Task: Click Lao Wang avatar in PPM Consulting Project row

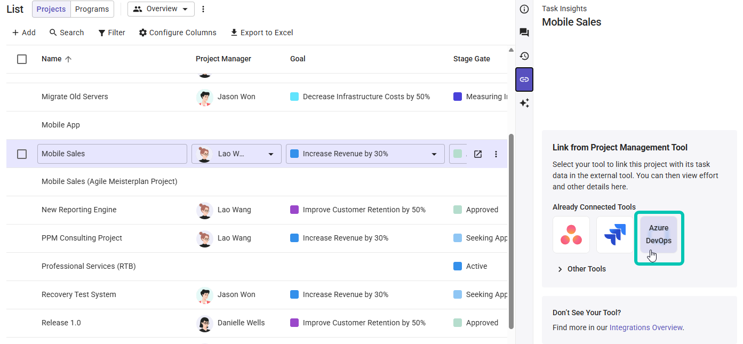Action: tap(205, 238)
